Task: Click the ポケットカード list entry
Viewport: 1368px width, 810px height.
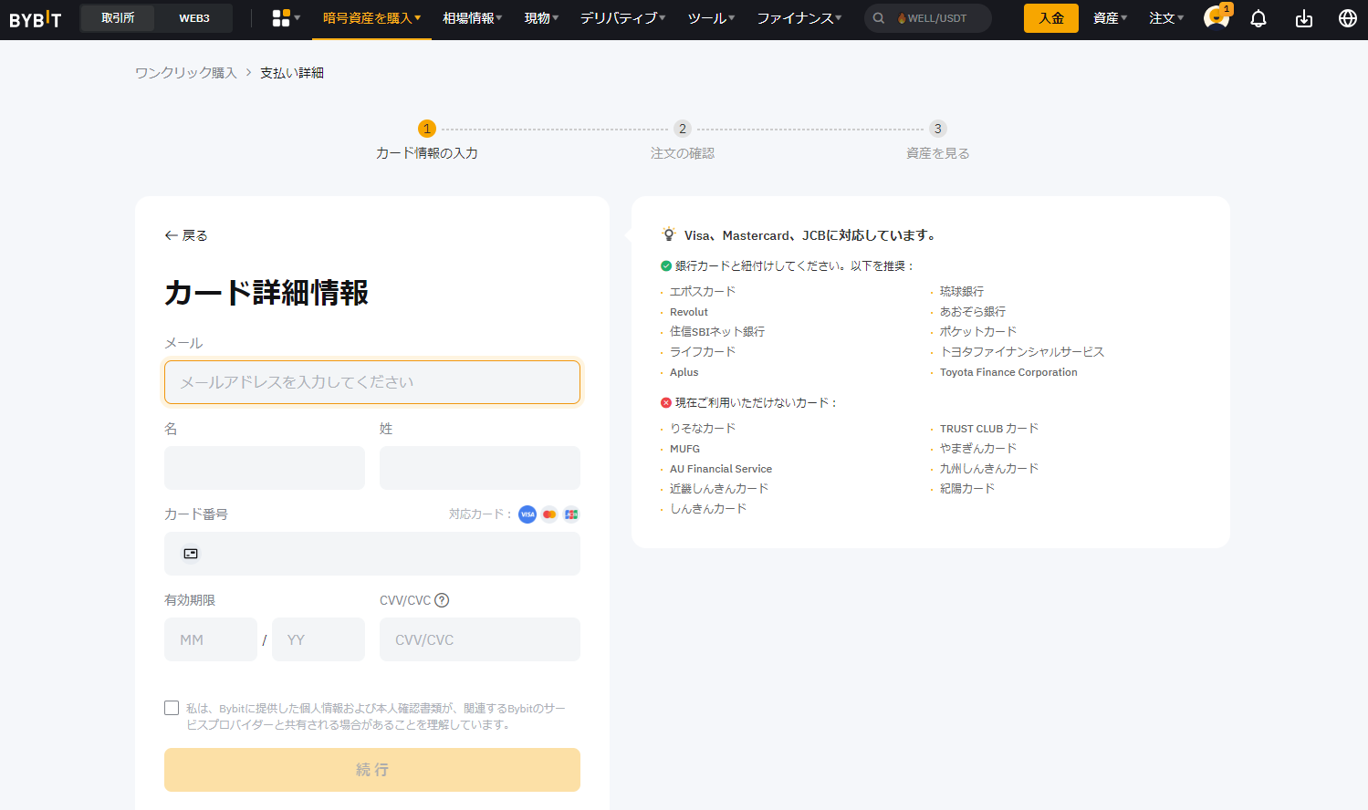Action: (x=978, y=332)
